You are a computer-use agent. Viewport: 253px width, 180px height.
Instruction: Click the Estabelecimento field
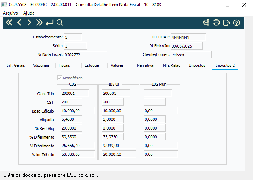[x=73, y=37]
